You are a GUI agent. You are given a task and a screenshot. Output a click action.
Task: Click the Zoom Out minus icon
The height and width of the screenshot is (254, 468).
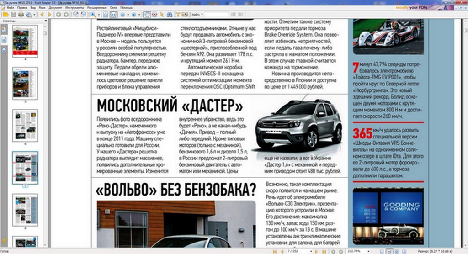(122, 14)
